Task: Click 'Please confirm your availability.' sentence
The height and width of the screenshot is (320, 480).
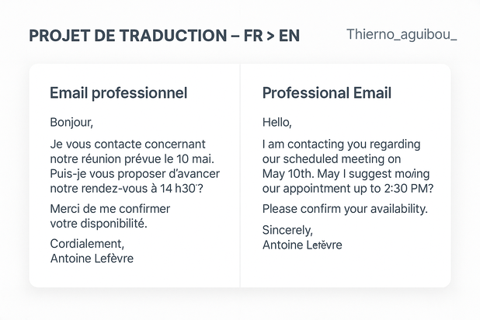Action: (345, 209)
